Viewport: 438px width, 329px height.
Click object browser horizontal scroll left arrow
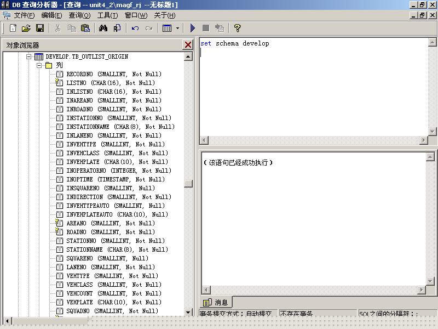[8, 321]
